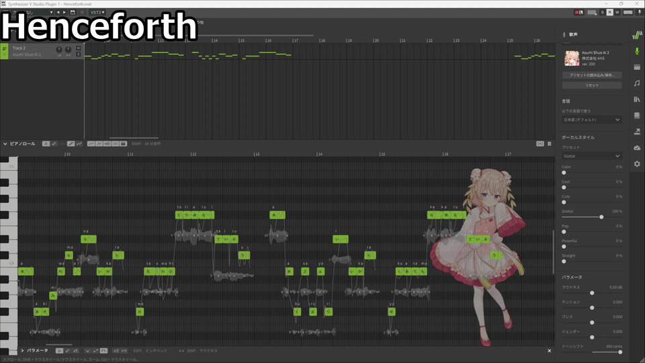
Task: Open the language dropdown 日本語 (デフォルト)
Action: (x=591, y=120)
